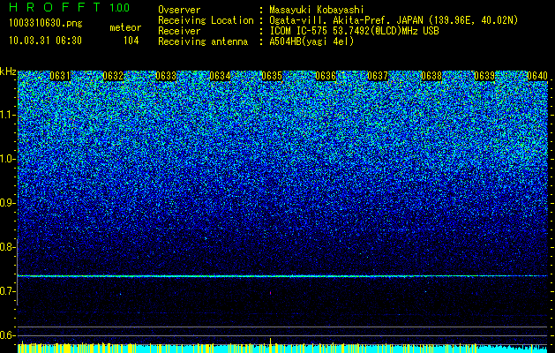This screenshot has height=353, width=555.
Task: Click the Receiver label
Action: (x=179, y=31)
